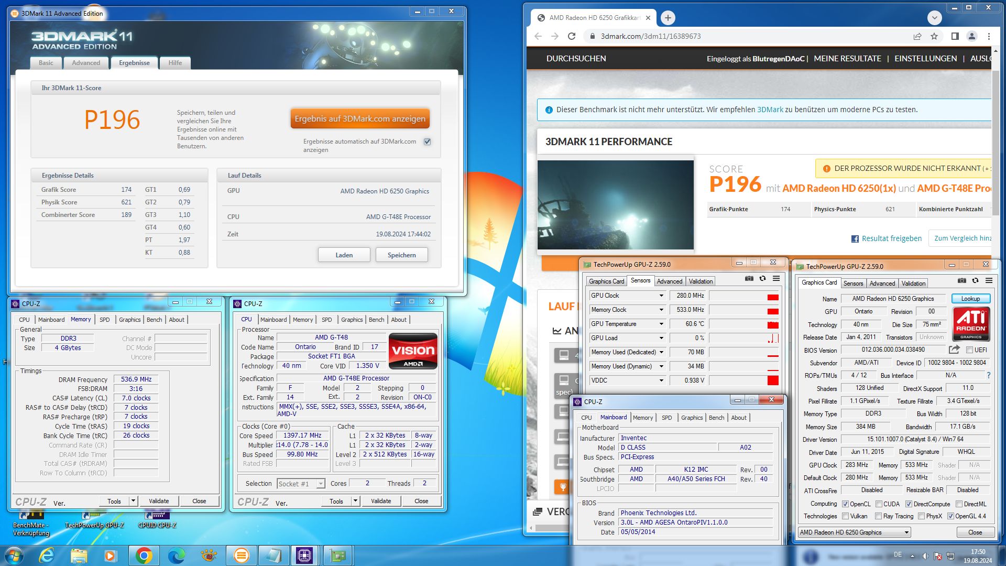1006x566 pixels.
Task: Open Chrome's three-dot menu
Action: pos(989,36)
